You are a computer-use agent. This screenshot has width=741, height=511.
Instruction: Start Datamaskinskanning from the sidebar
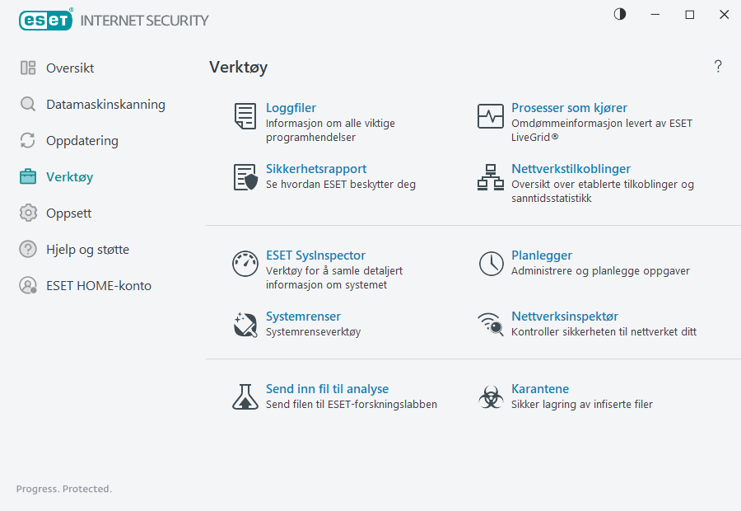coord(106,104)
